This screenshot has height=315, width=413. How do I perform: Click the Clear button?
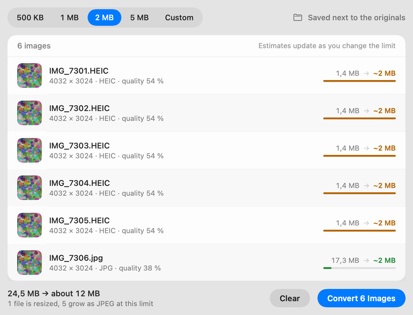point(290,298)
